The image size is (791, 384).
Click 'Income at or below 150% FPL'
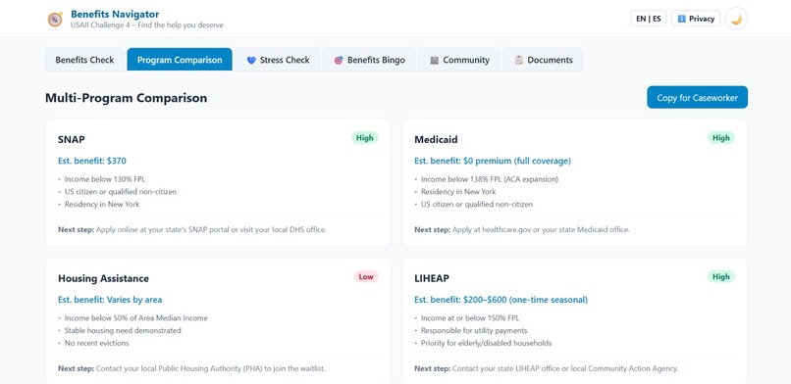470,318
